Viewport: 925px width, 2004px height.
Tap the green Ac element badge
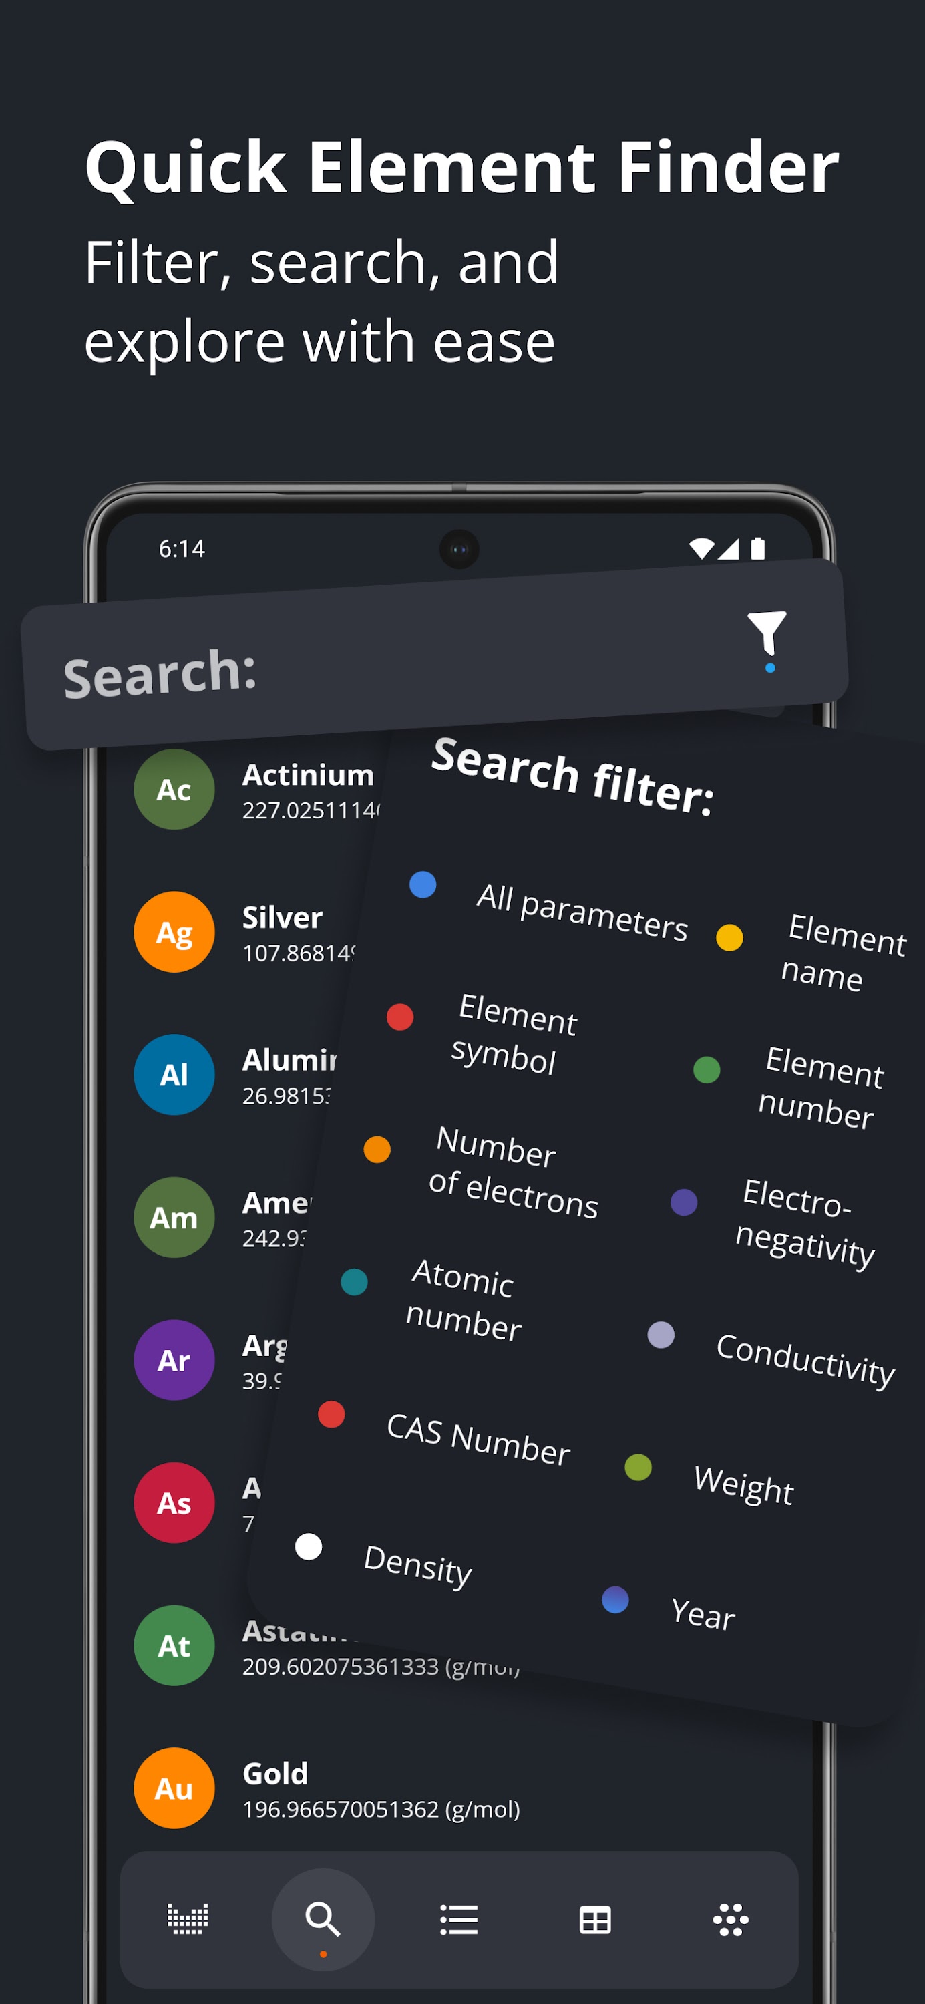pyautogui.click(x=174, y=789)
